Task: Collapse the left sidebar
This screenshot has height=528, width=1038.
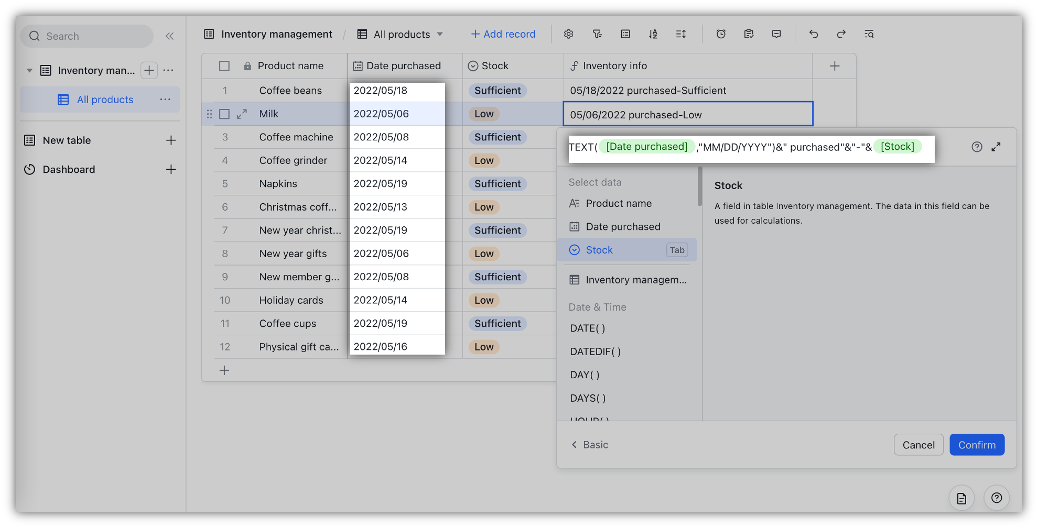Action: click(x=169, y=36)
